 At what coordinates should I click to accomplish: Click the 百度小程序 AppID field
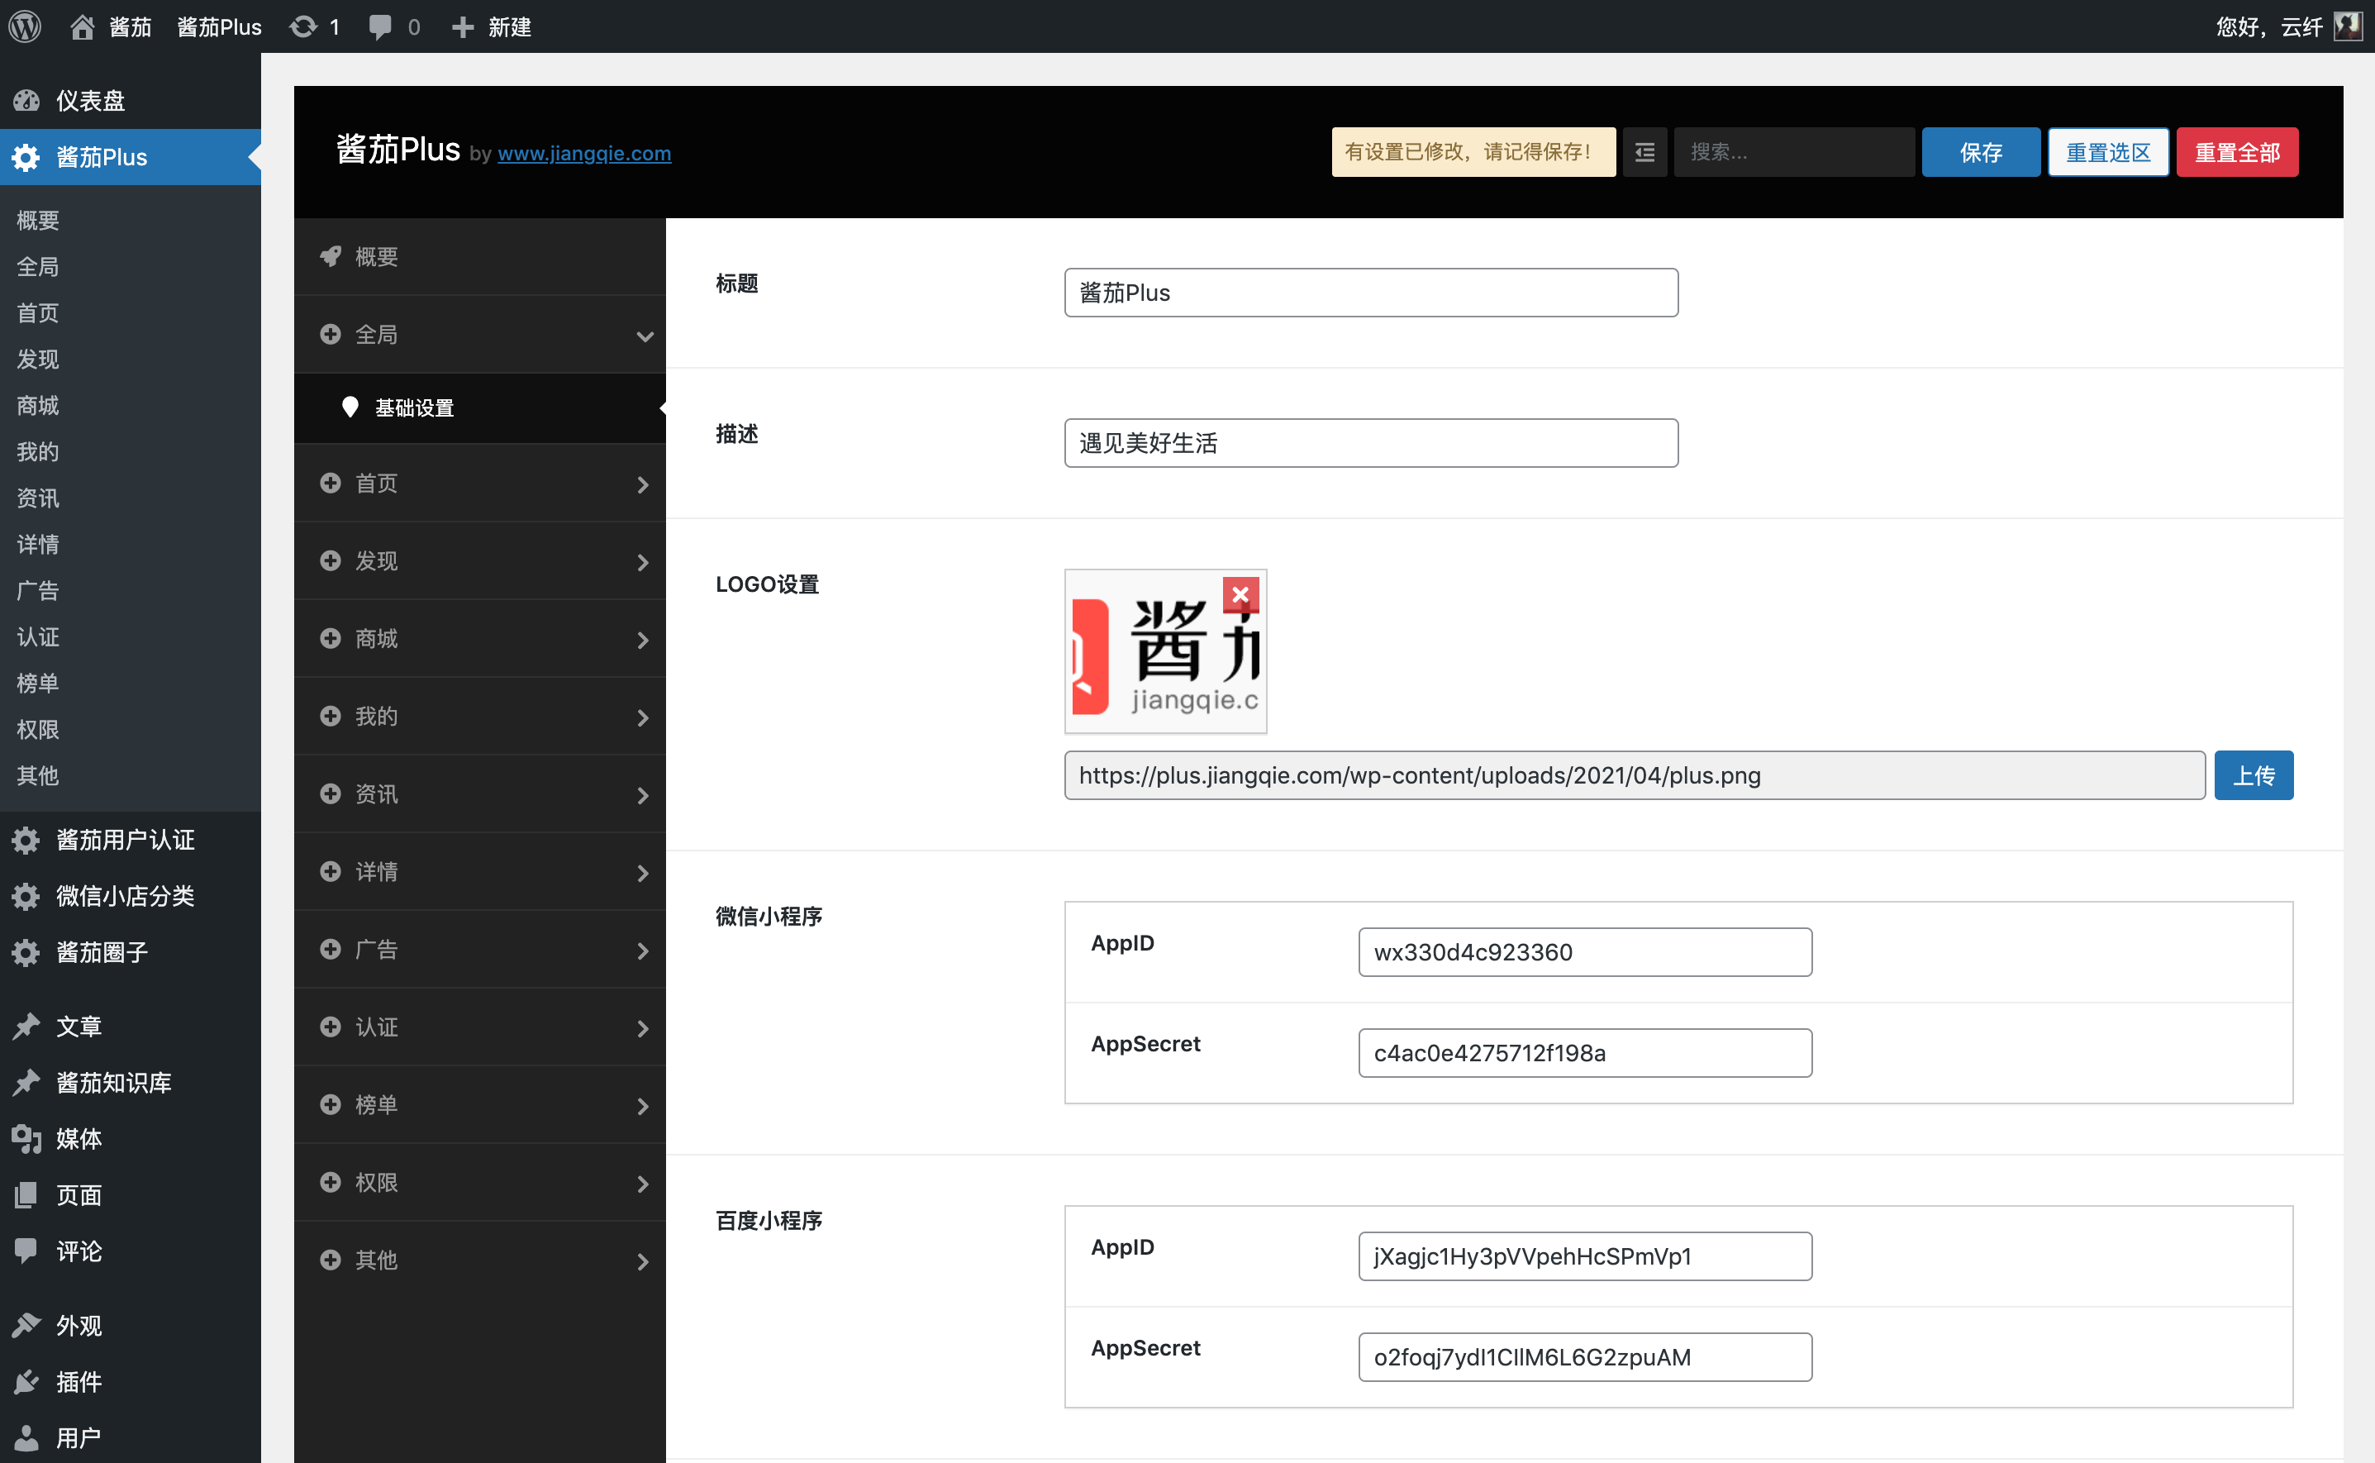coord(1585,1256)
